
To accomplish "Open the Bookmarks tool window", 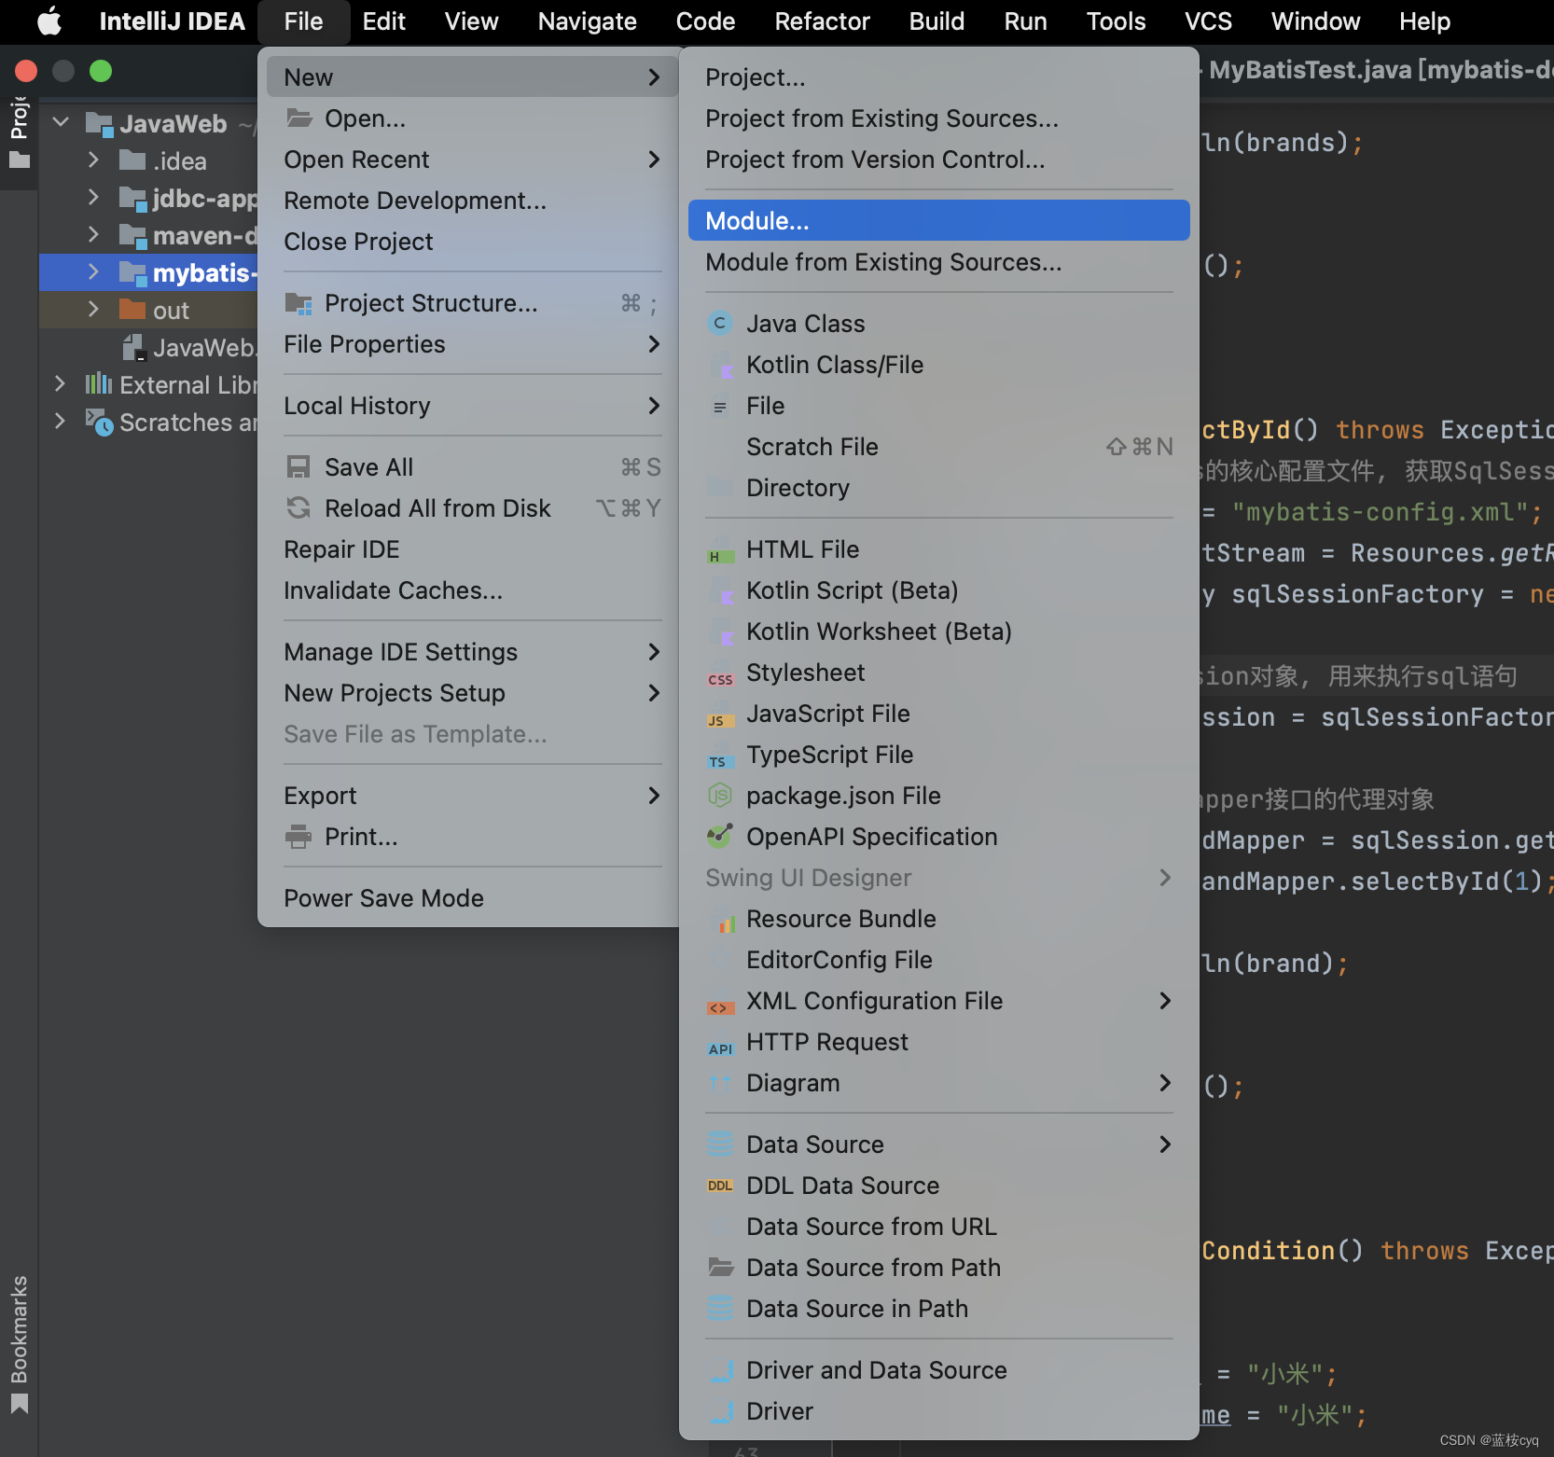I will tap(19, 1343).
